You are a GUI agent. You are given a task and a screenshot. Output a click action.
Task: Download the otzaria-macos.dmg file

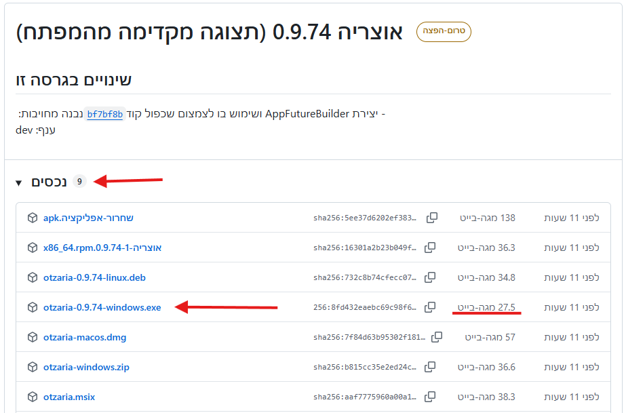click(85, 337)
